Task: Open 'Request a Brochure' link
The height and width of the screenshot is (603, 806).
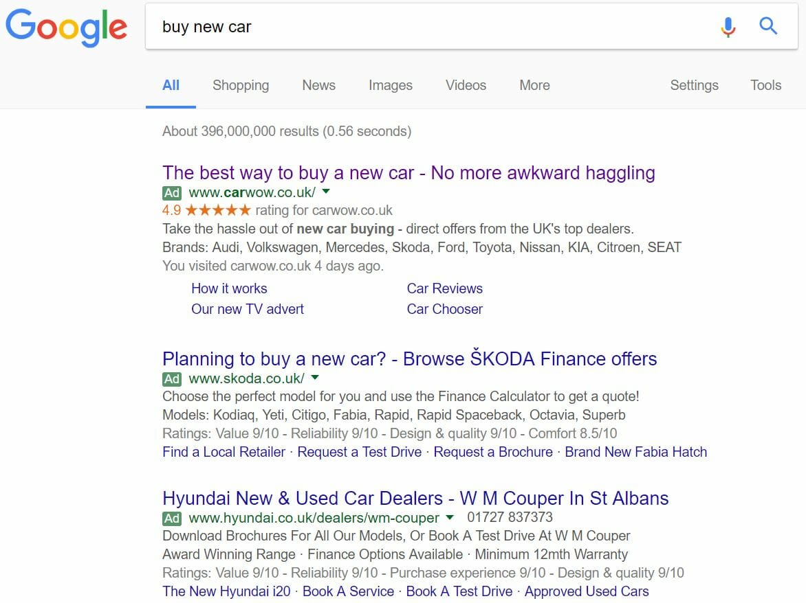Action: pos(493,452)
